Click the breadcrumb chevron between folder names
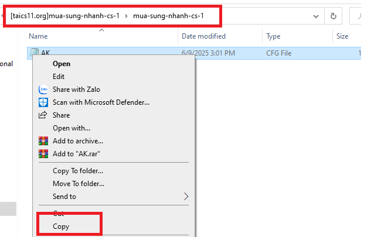The image size is (381, 237). point(126,16)
